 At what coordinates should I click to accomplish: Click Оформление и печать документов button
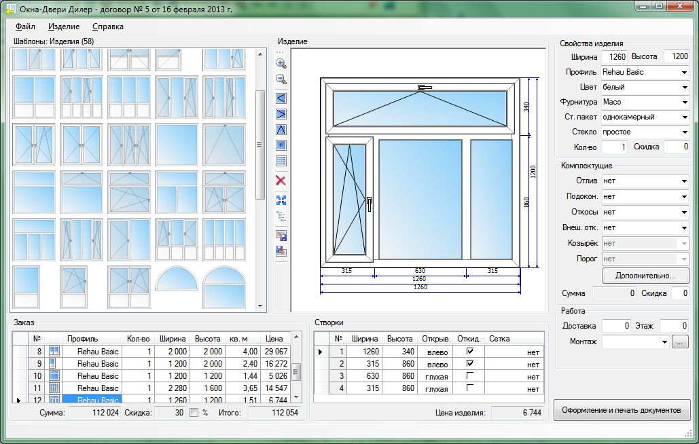pyautogui.click(x=622, y=410)
